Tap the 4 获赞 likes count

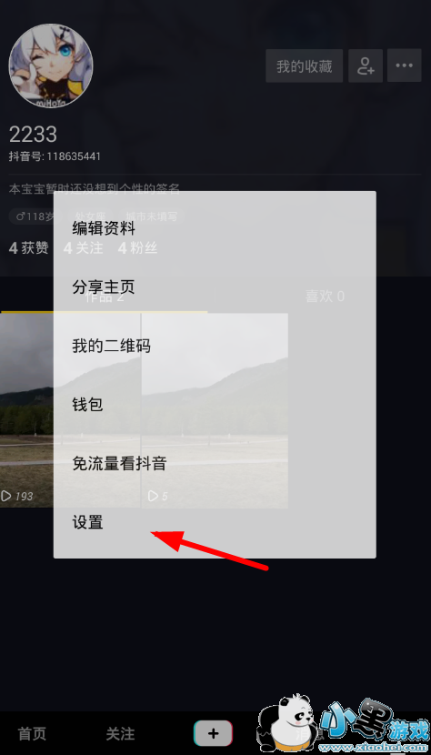pyautogui.click(x=29, y=248)
